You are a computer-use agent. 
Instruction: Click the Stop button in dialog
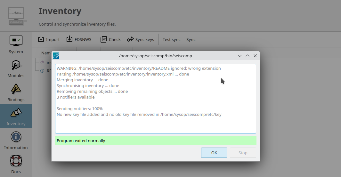tap(243, 153)
